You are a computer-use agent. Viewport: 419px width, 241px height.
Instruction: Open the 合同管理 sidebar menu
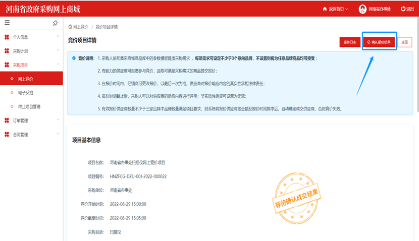31,135
